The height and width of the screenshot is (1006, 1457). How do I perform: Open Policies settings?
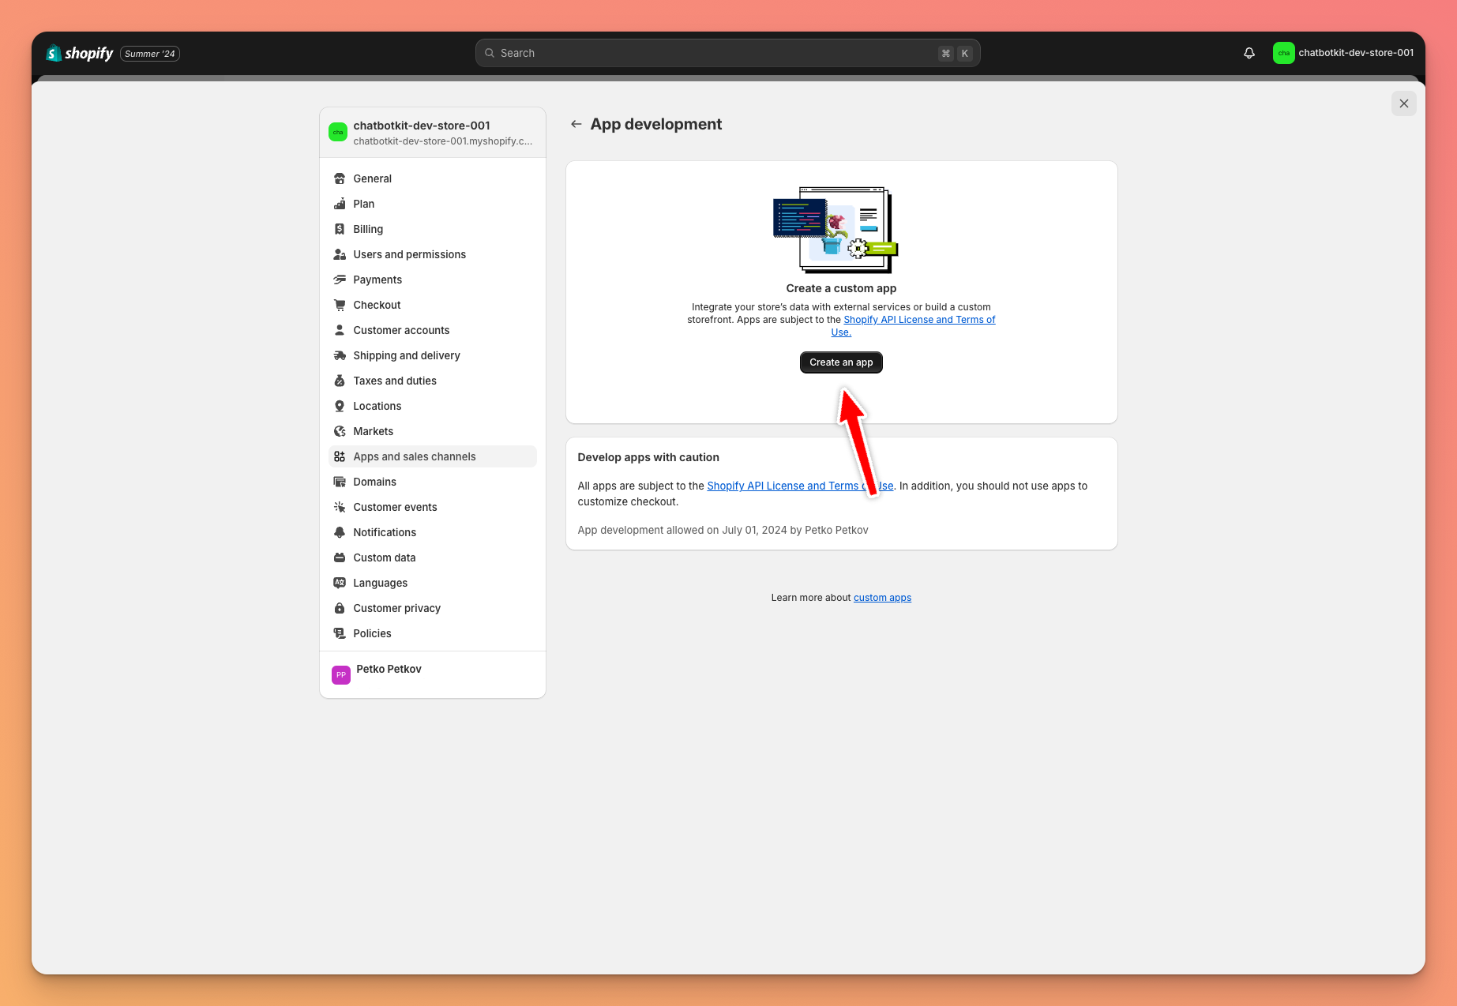[x=432, y=633]
